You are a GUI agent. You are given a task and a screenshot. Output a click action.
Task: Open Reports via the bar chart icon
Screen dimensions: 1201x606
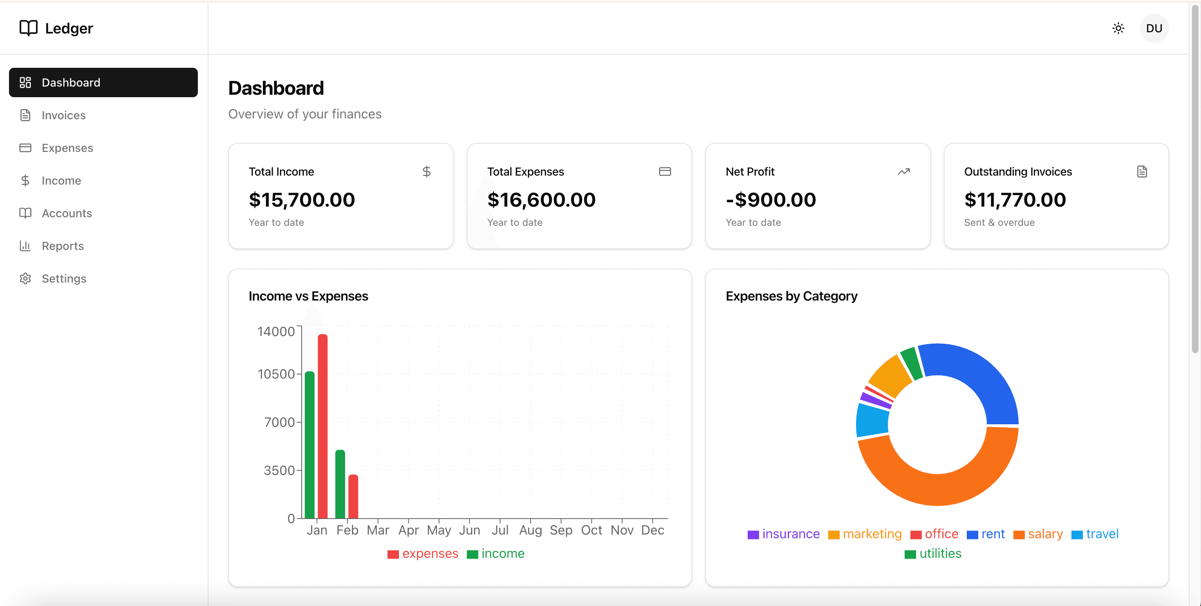[26, 245]
